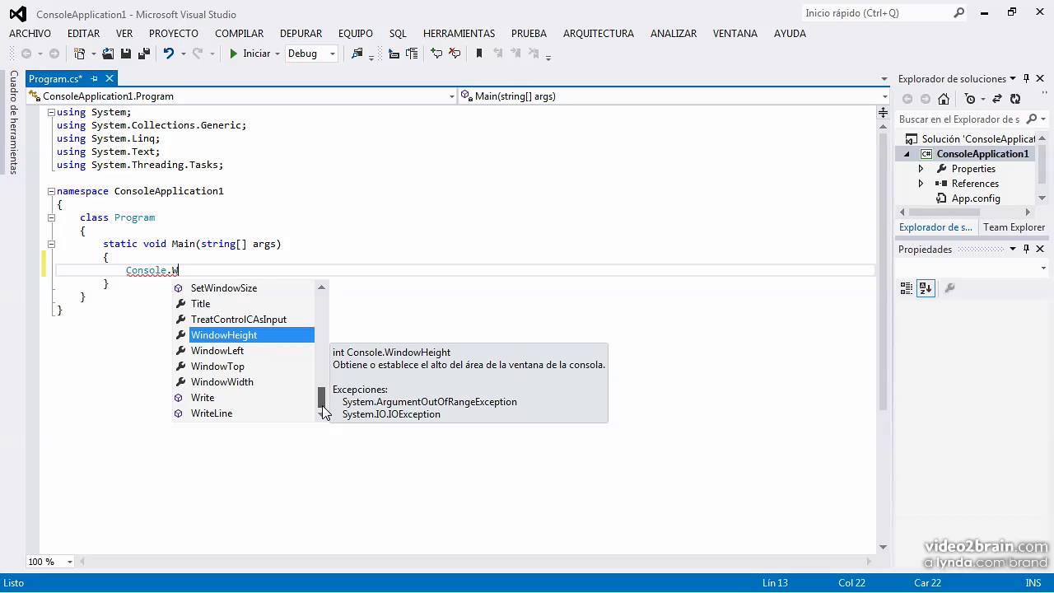
Task: Click the decrease indent toolbar icon
Action: tap(394, 54)
